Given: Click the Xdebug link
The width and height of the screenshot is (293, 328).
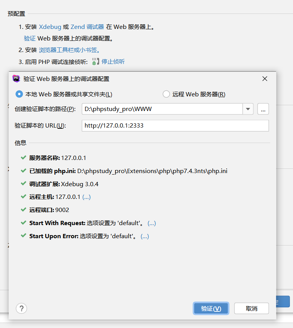Looking at the screenshot, I should [50, 27].
